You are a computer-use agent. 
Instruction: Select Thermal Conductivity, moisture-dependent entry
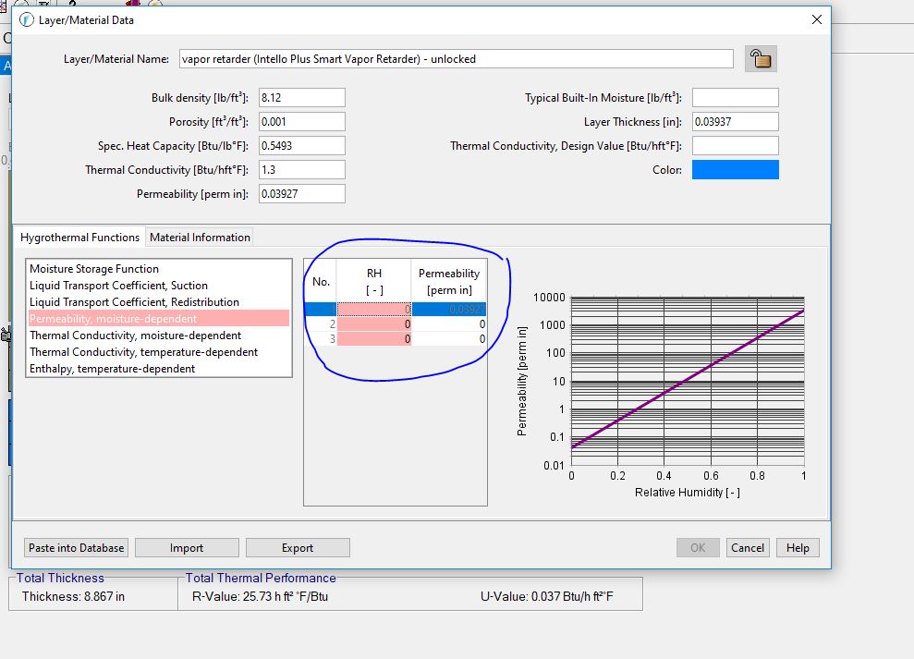(135, 336)
